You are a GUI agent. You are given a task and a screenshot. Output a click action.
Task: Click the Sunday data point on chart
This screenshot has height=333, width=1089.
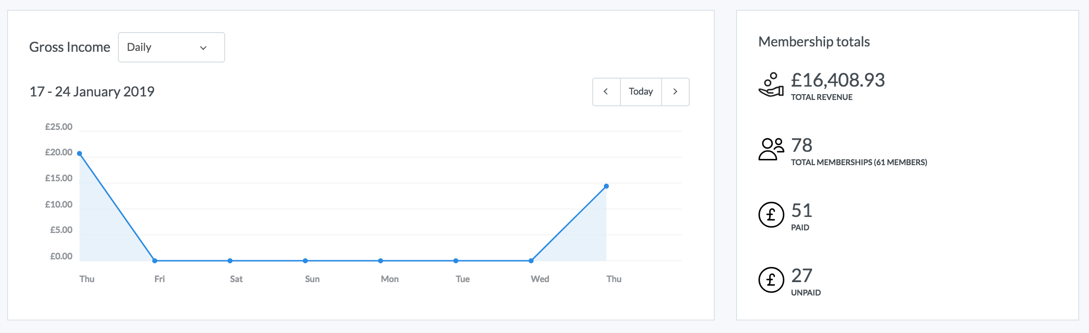[305, 261]
